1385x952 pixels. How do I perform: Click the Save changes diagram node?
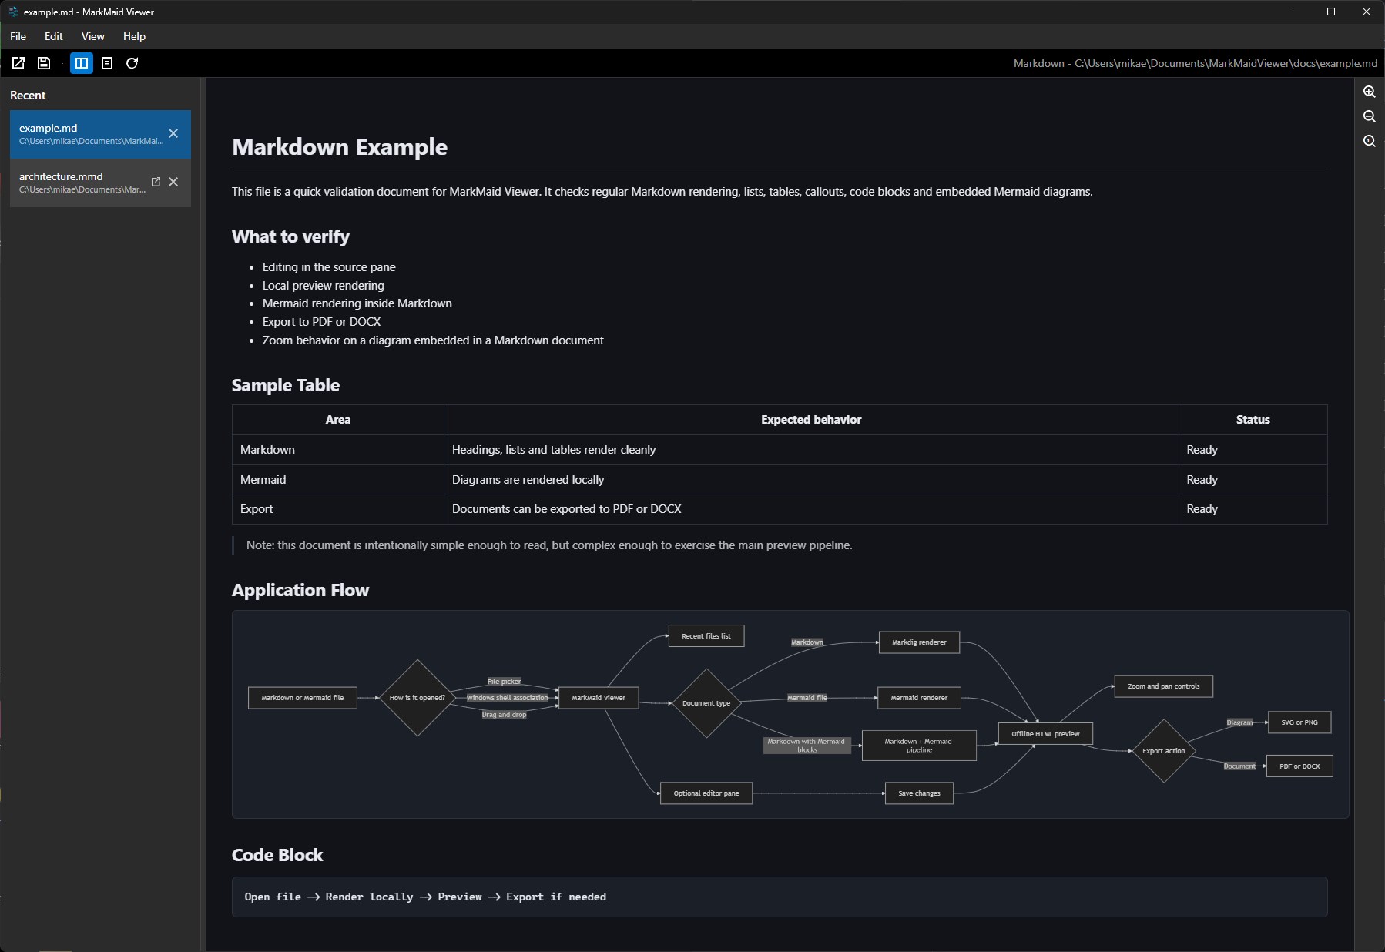click(x=919, y=793)
